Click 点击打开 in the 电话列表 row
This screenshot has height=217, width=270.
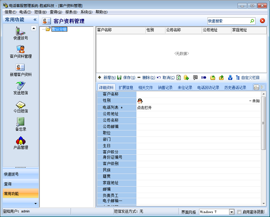(x=144, y=108)
